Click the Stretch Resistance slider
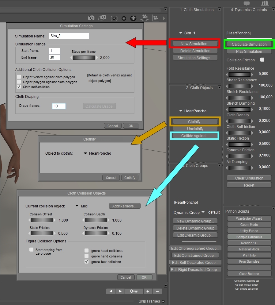Viewport: 275px width, 305px height. point(239,98)
